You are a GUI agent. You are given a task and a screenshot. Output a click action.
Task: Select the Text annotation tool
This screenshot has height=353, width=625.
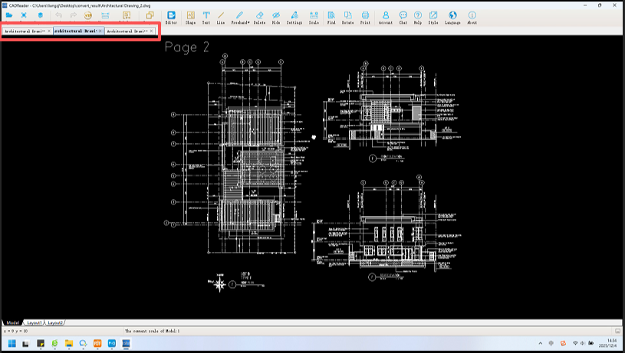[206, 17]
